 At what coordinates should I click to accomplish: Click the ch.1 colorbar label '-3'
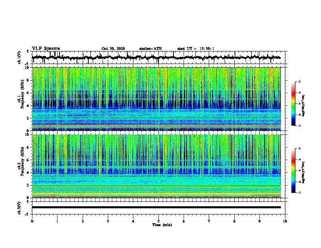(299, 82)
